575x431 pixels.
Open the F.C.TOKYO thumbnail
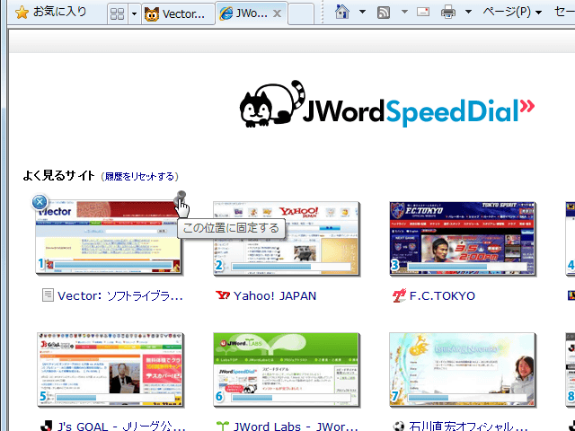(x=462, y=237)
